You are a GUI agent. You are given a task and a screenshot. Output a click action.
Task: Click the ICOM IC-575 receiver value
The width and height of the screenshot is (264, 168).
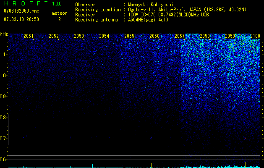point(168,15)
